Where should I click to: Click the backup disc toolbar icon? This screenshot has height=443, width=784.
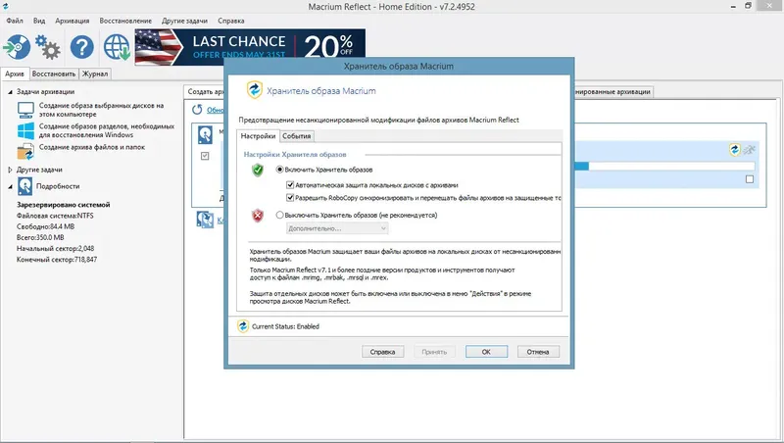pyautogui.click(x=17, y=47)
